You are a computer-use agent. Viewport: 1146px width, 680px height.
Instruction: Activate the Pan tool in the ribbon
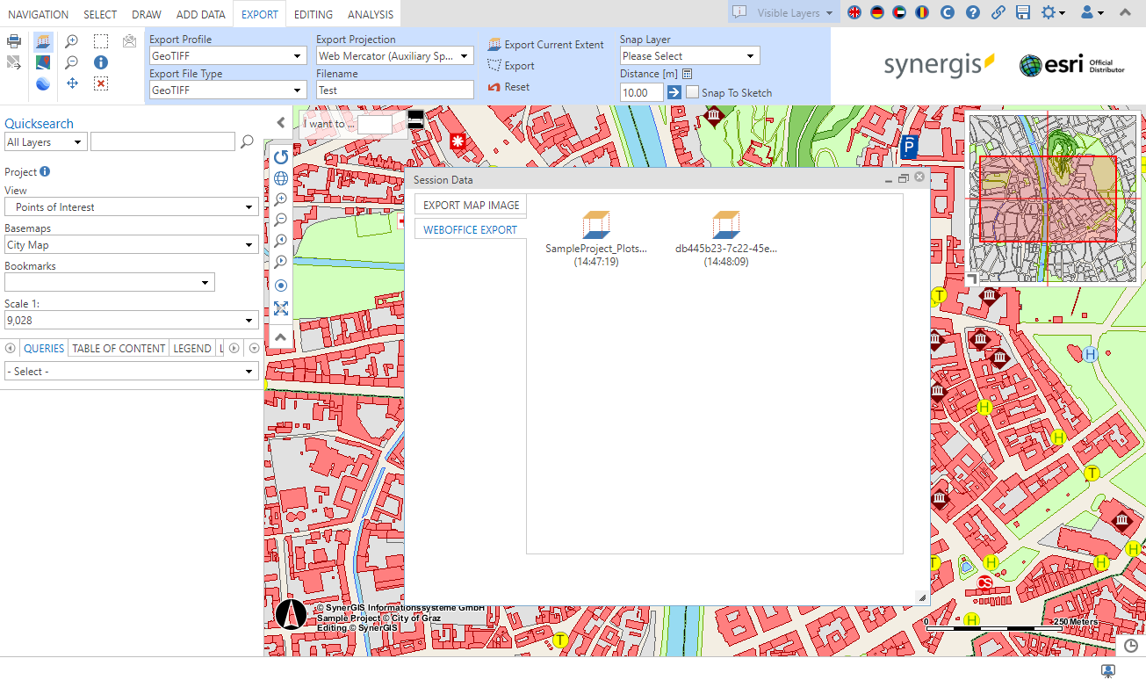click(x=71, y=83)
